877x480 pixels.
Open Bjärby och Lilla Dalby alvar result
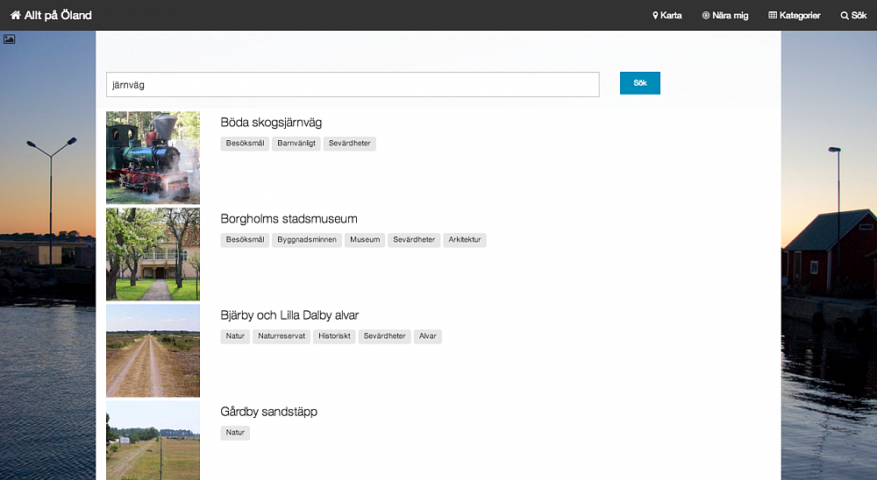point(289,315)
